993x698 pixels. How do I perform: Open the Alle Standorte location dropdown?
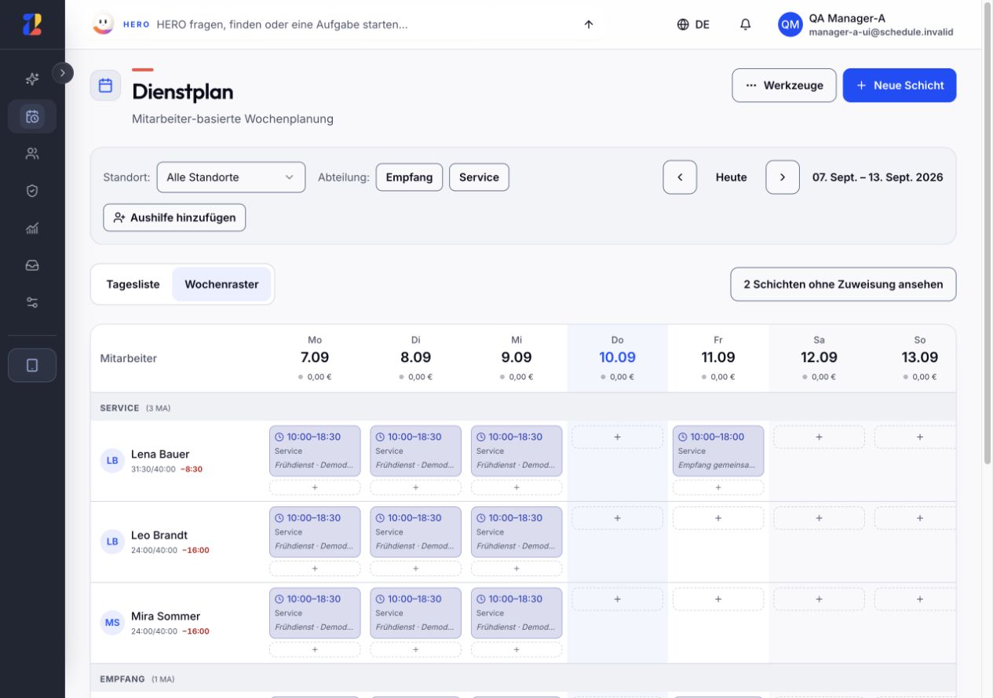click(231, 177)
